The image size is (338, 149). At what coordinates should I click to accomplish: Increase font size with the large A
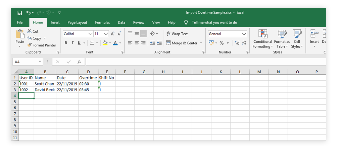[x=113, y=34]
